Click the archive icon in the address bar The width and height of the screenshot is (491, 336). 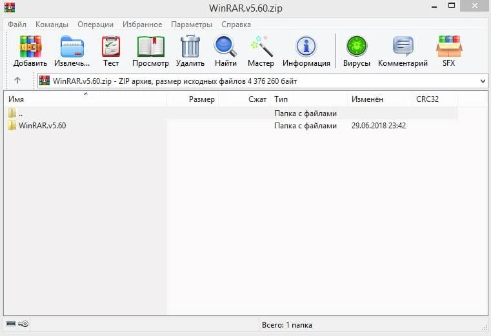[45, 81]
